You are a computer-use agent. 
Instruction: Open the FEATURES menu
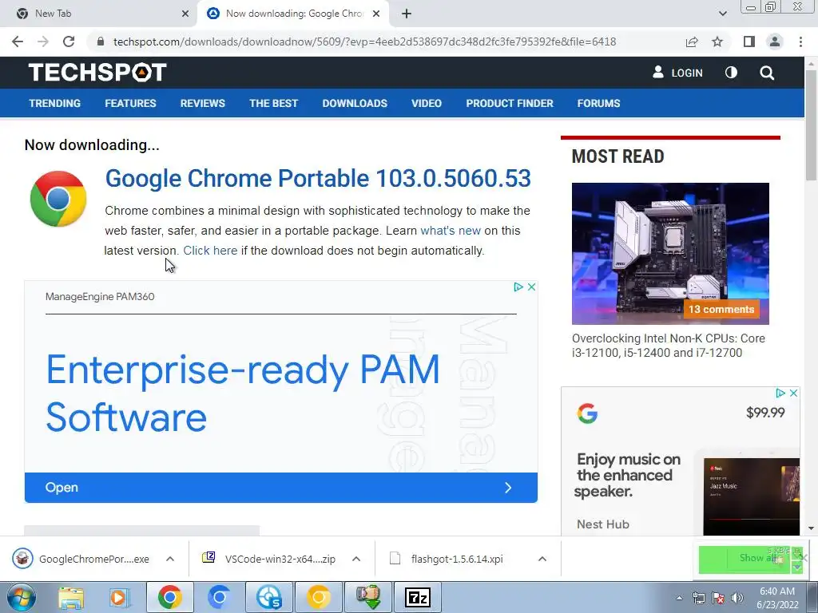point(130,103)
